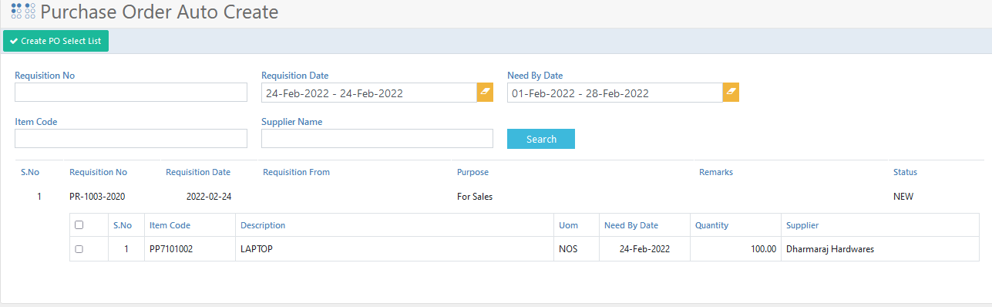Check the LAPTOP item row checkbox

[79, 249]
